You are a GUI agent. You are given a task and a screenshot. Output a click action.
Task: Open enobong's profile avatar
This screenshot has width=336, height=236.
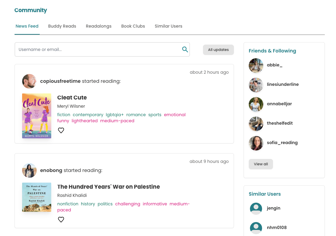29,170
